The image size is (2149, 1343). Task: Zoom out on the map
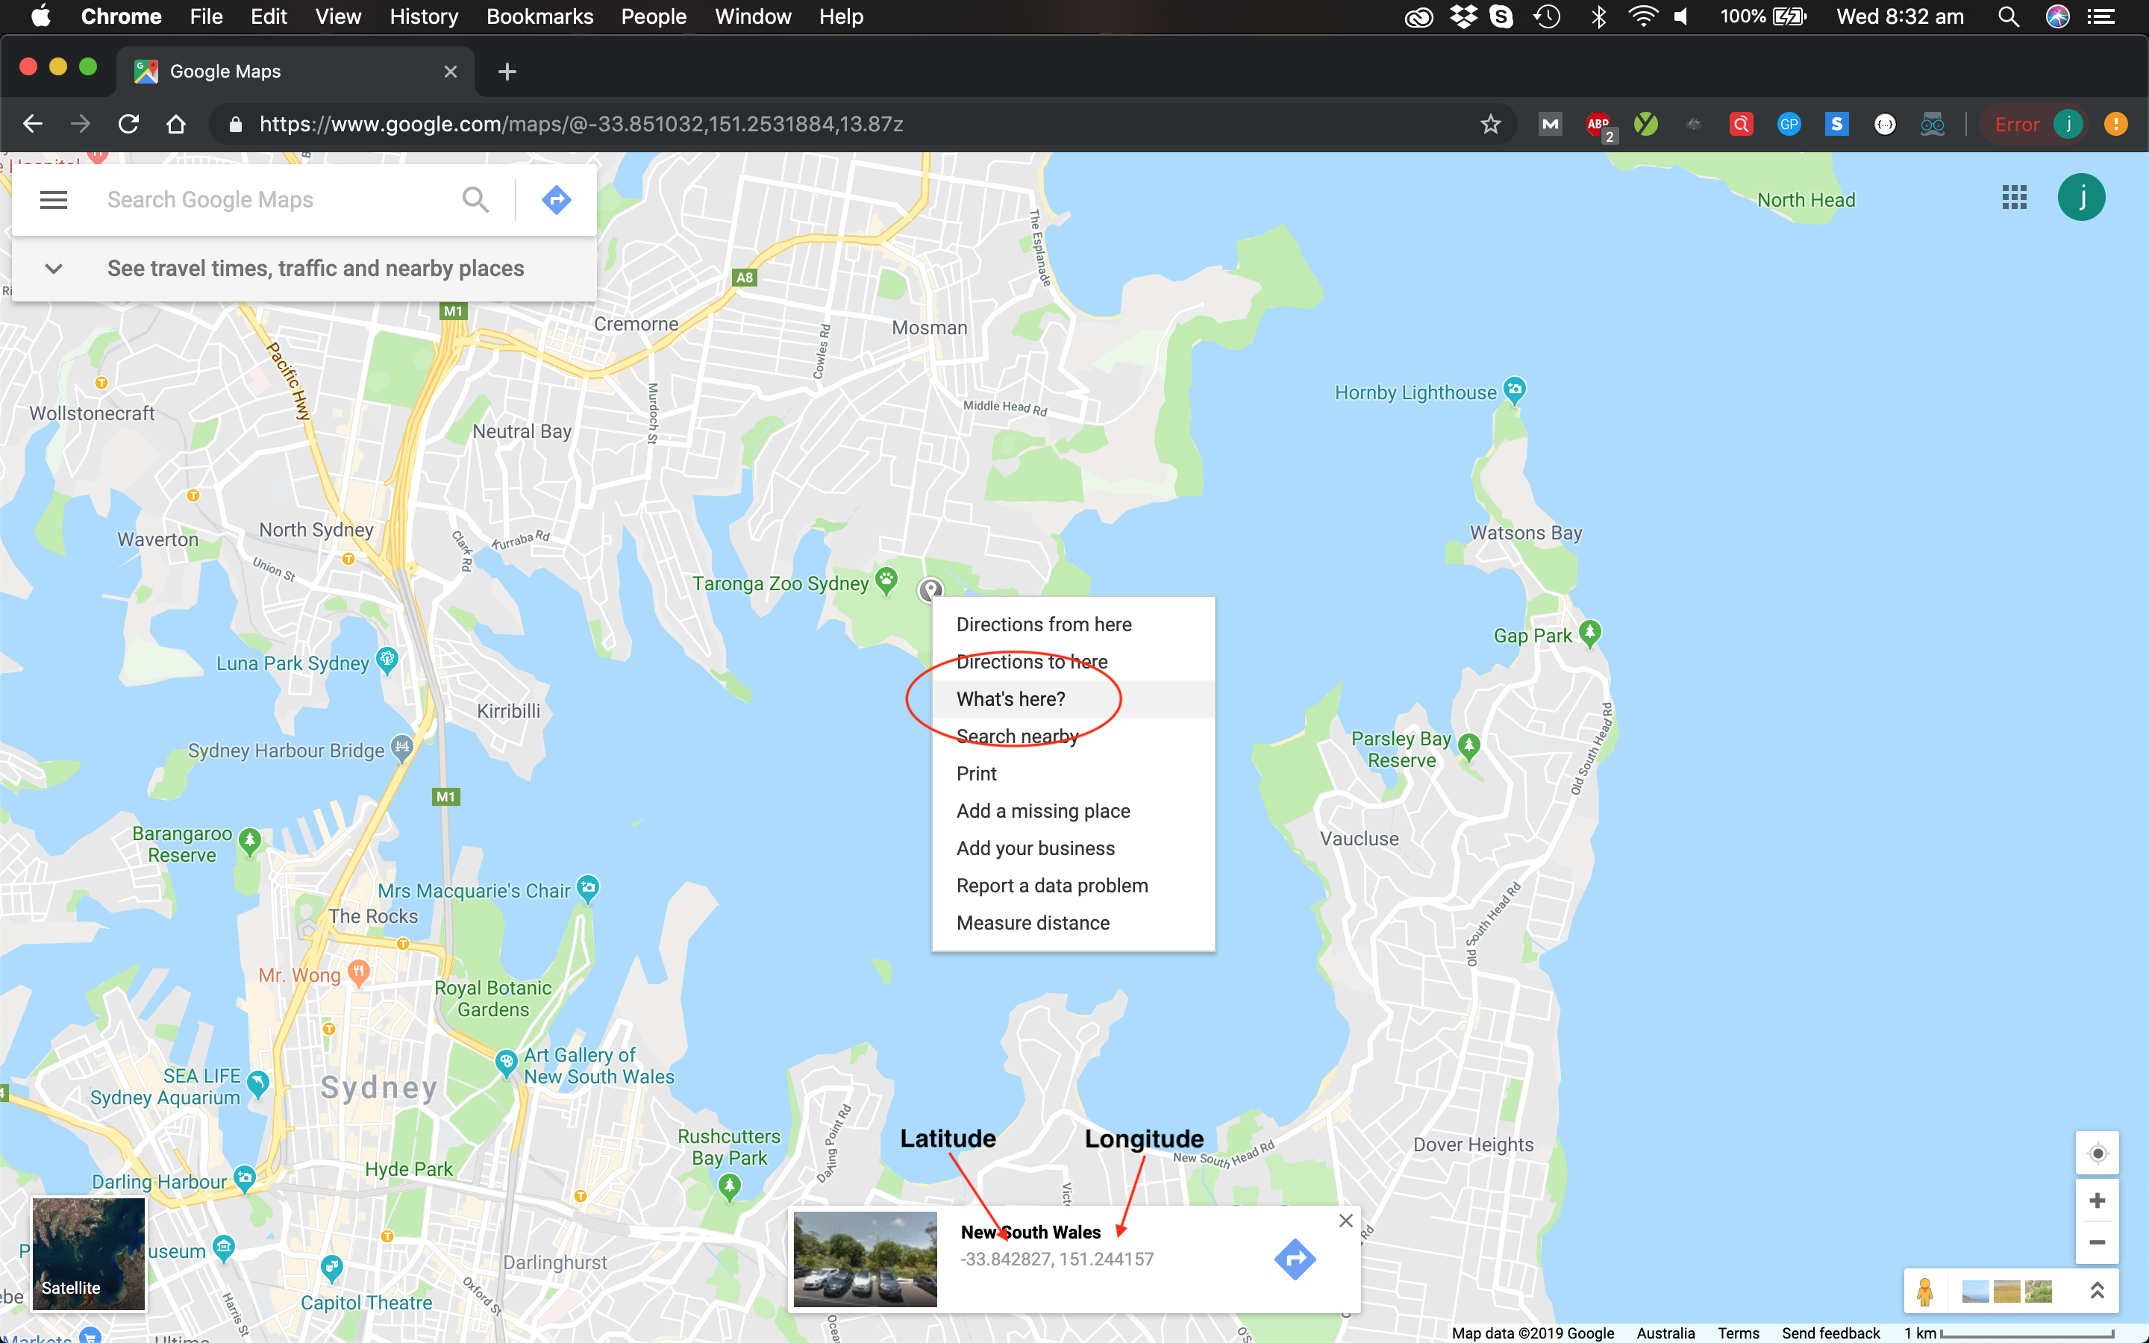2098,1242
